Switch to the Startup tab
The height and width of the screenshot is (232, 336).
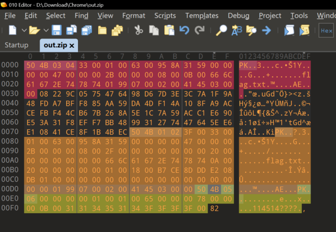(16, 45)
